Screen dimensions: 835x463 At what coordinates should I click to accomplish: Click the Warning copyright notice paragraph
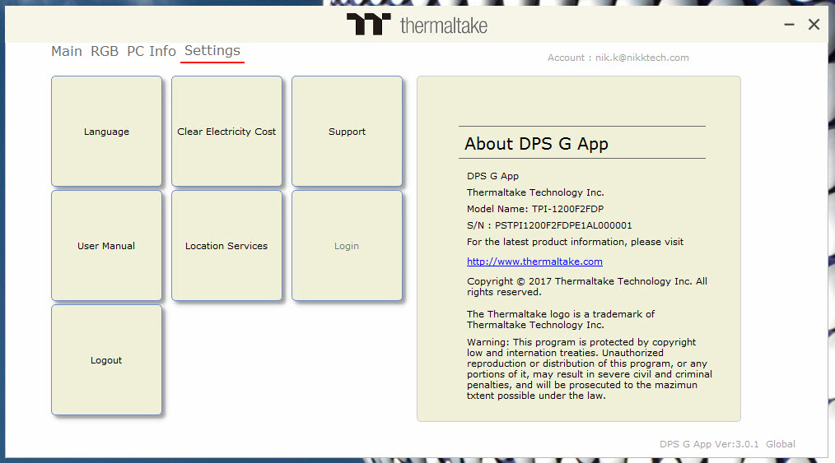coord(590,369)
